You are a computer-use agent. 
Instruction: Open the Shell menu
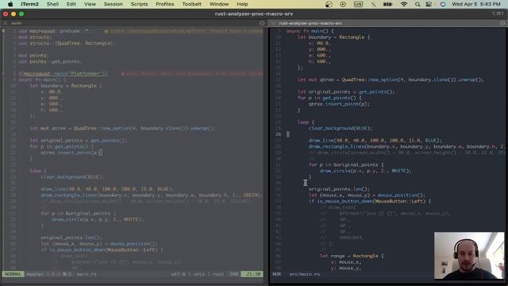[52, 4]
